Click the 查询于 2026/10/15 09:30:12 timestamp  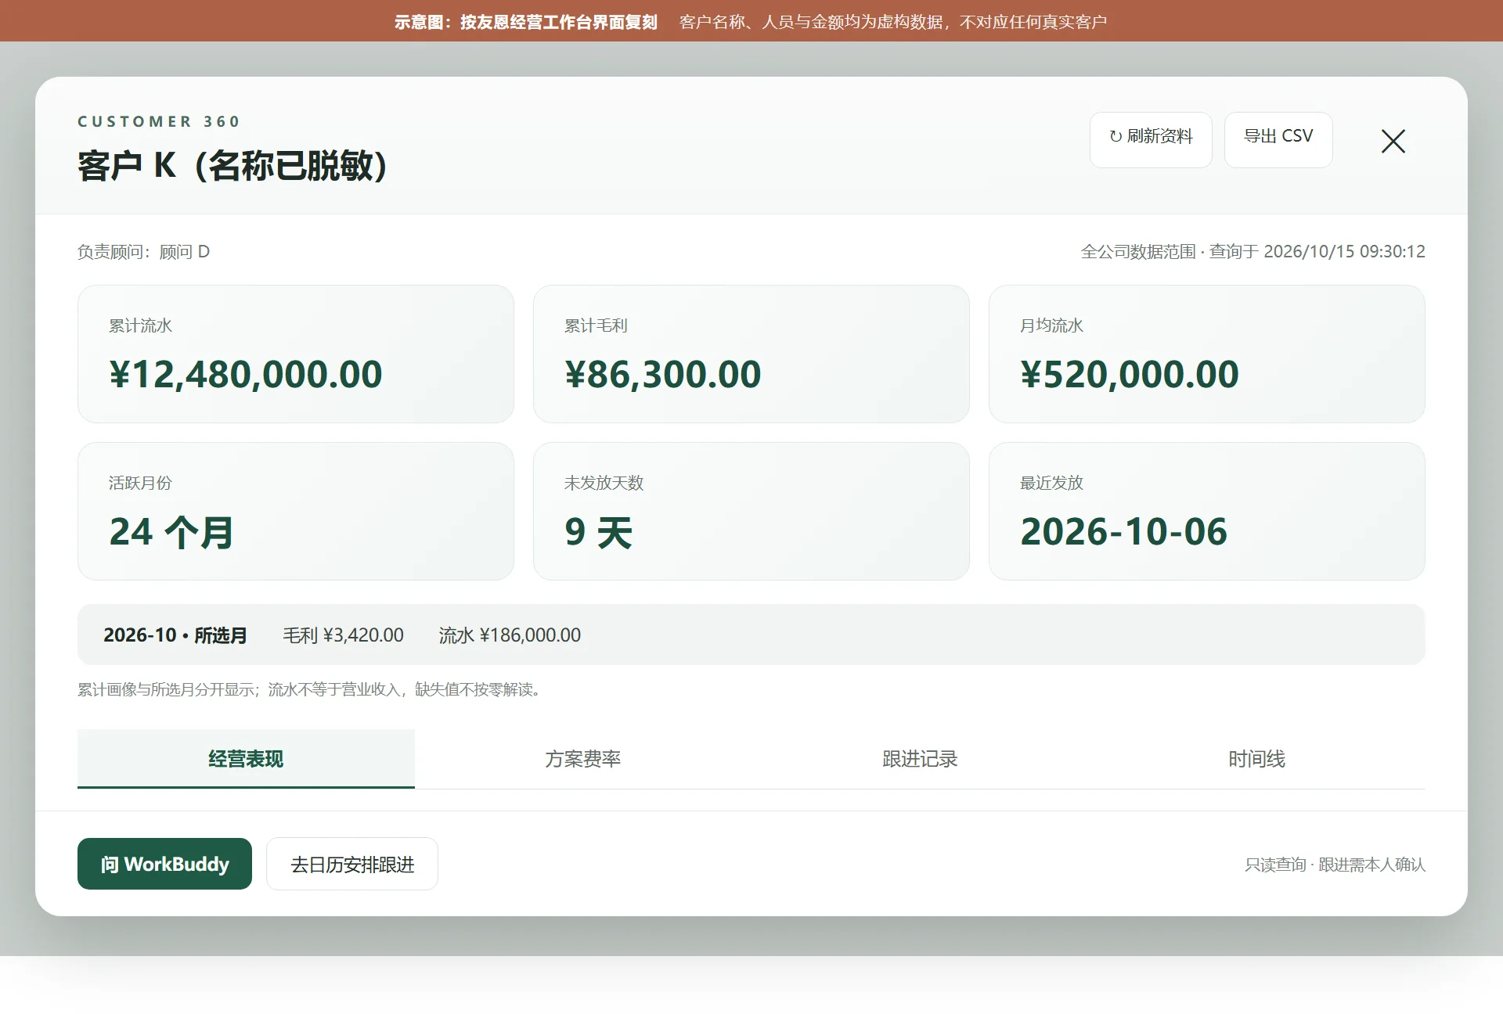pos(1317,252)
